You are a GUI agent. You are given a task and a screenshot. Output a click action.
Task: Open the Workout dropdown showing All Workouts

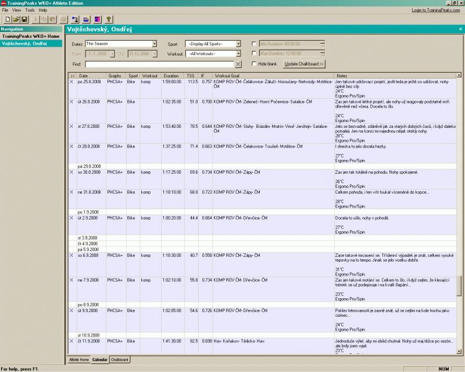click(x=238, y=53)
